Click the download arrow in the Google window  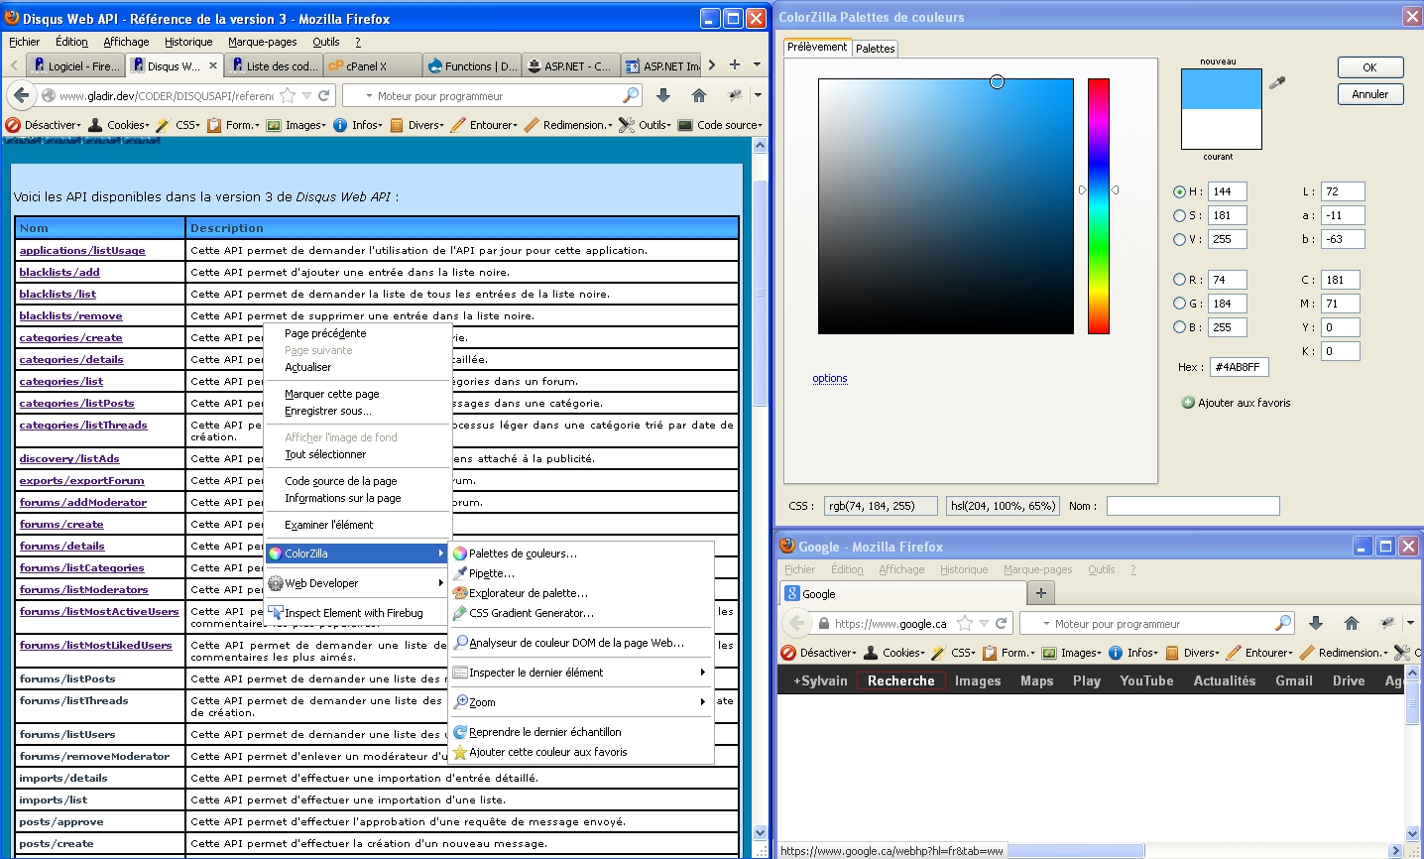[x=1316, y=623]
